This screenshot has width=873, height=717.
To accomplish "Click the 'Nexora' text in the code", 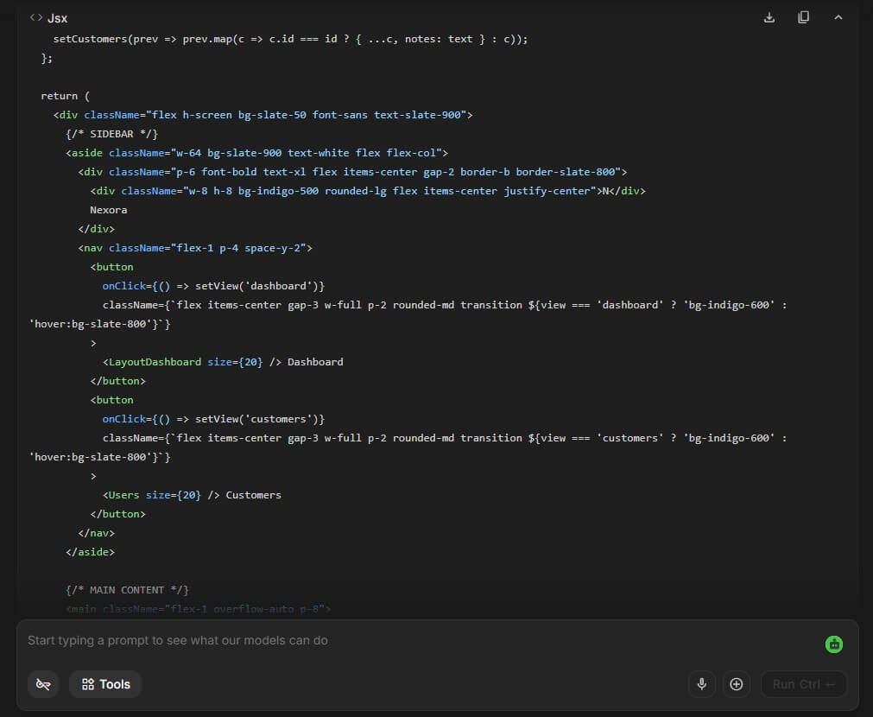I will pyautogui.click(x=109, y=210).
